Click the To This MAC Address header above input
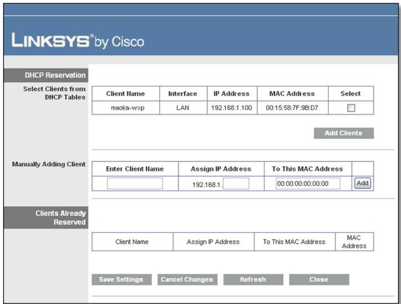The height and width of the screenshot is (304, 401). point(307,169)
